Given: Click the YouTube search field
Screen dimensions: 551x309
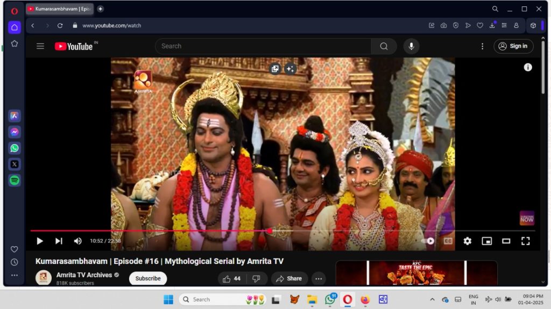Looking at the screenshot, I should click(263, 46).
